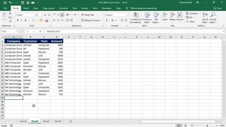Collapse the ribbon with the chevron
Image resolution: width=226 pixels, height=127 pixels.
[x=223, y=26]
